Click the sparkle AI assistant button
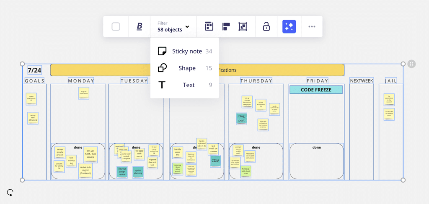The height and width of the screenshot is (204, 429). (x=289, y=26)
